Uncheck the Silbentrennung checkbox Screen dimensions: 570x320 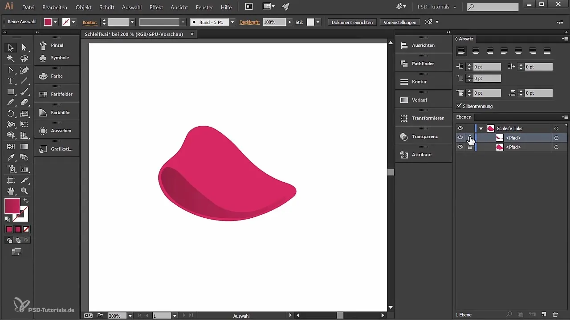pyautogui.click(x=459, y=106)
